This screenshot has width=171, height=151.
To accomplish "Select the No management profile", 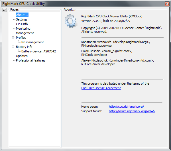I will pos(32,42).
